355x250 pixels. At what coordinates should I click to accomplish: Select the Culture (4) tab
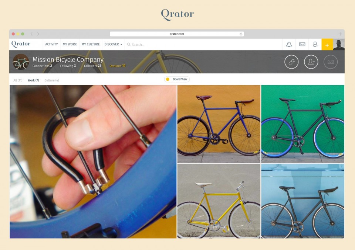(x=52, y=80)
